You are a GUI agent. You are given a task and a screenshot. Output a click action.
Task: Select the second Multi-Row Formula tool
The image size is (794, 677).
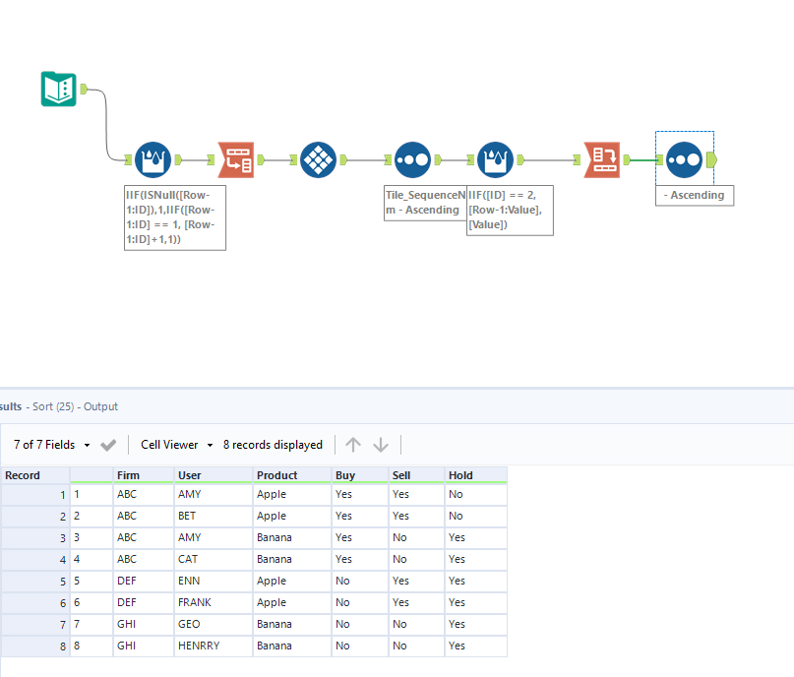tap(495, 159)
